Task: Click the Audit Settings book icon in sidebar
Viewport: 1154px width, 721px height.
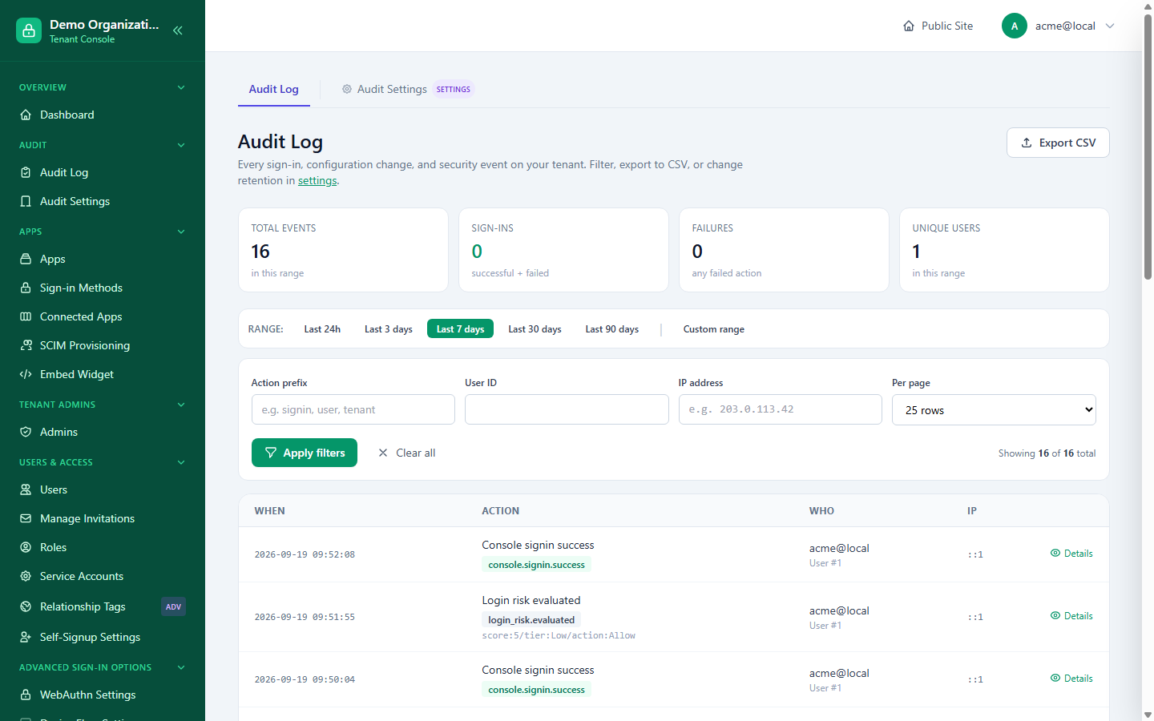Action: 26,201
